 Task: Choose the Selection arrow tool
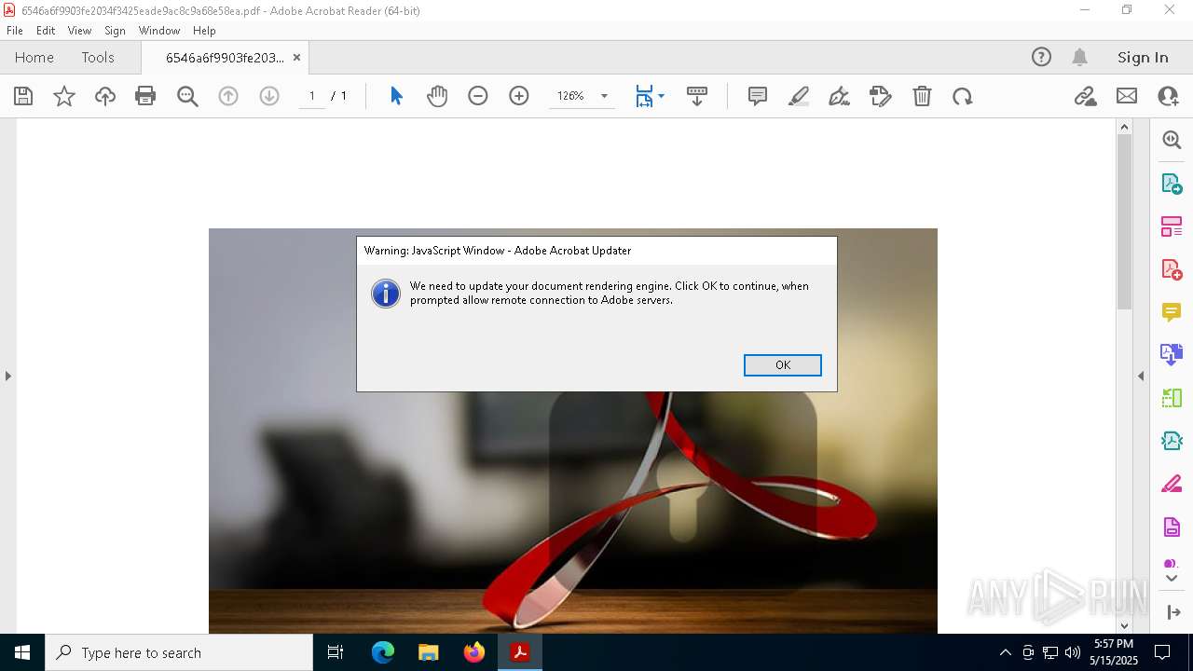396,96
